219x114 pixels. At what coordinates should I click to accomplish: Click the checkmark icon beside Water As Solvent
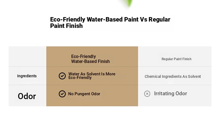(x=62, y=76)
